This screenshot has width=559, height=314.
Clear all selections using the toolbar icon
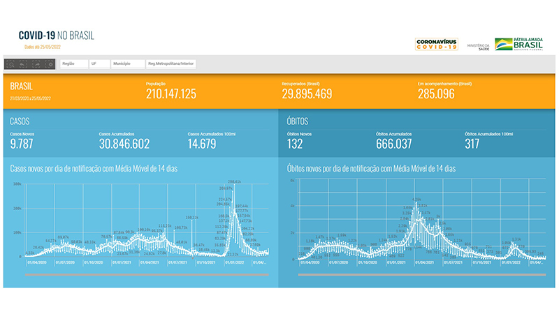[x=49, y=63]
